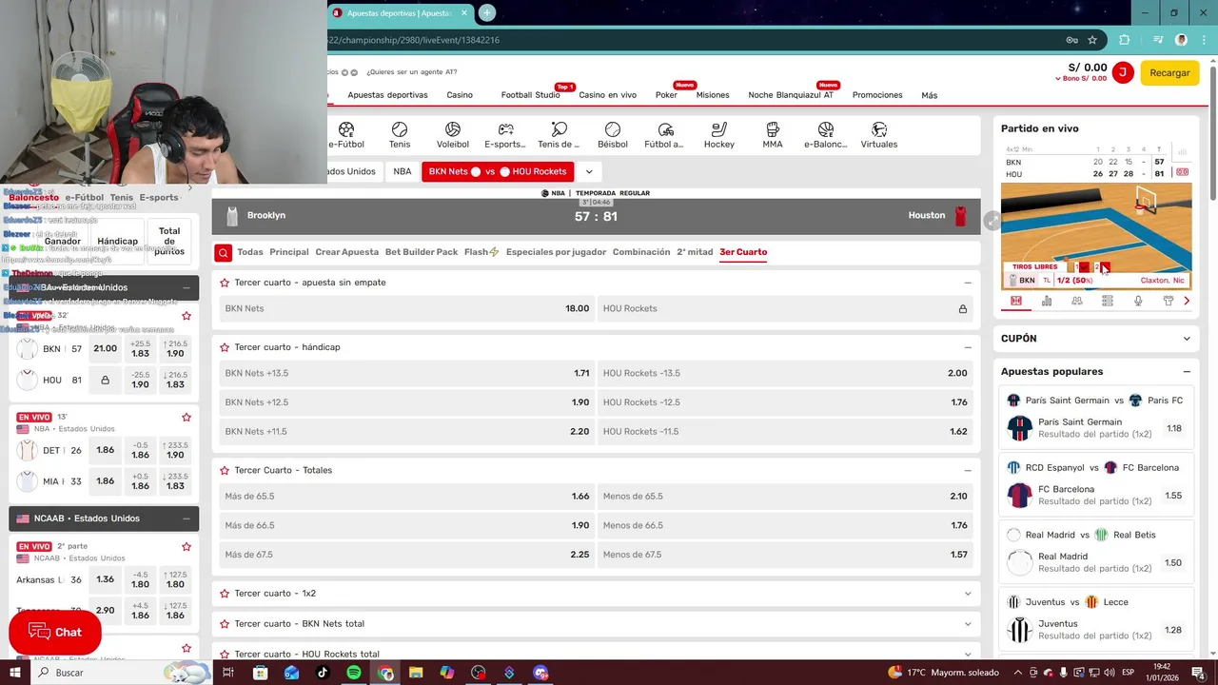Bookmark this page with browser star icon
The image size is (1218, 685).
(x=1092, y=40)
